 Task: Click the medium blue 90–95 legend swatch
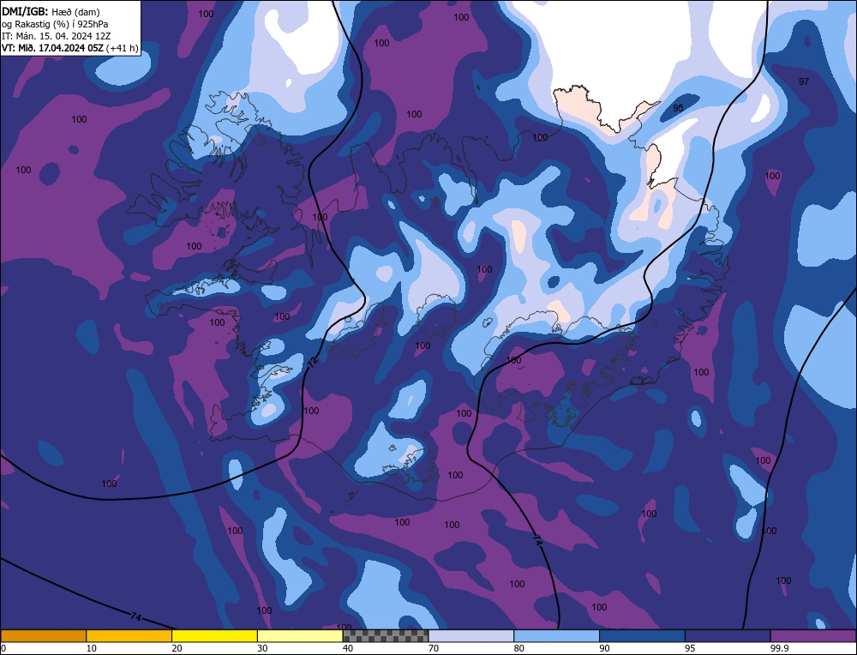tap(642, 636)
